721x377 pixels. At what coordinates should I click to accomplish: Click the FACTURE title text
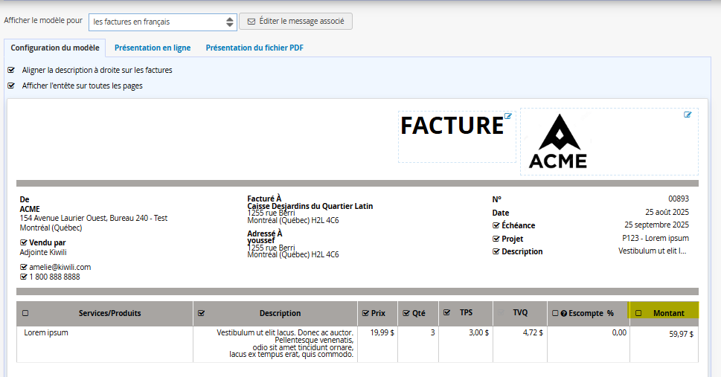pos(452,126)
